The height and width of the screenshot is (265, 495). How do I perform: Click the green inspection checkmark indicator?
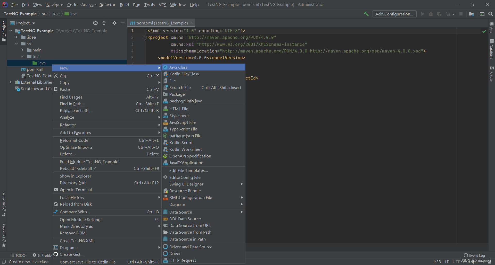[x=484, y=31]
